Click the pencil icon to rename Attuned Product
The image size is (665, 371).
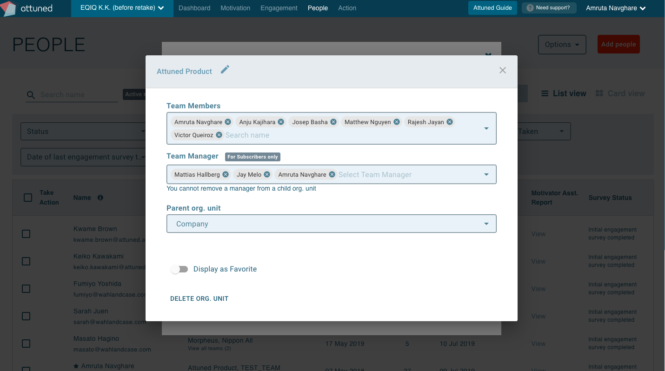click(225, 70)
